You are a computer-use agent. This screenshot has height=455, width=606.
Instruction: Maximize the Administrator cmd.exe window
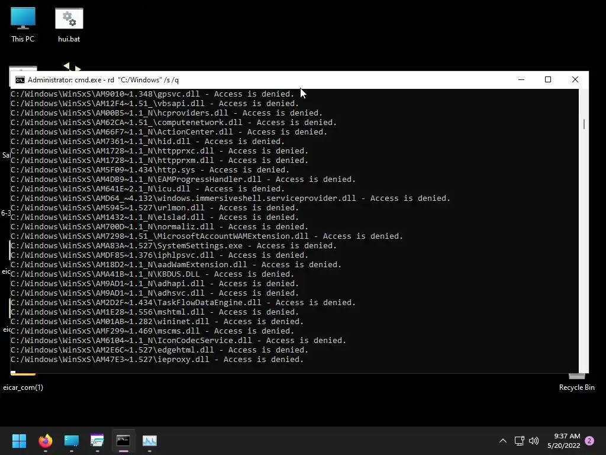tap(548, 80)
